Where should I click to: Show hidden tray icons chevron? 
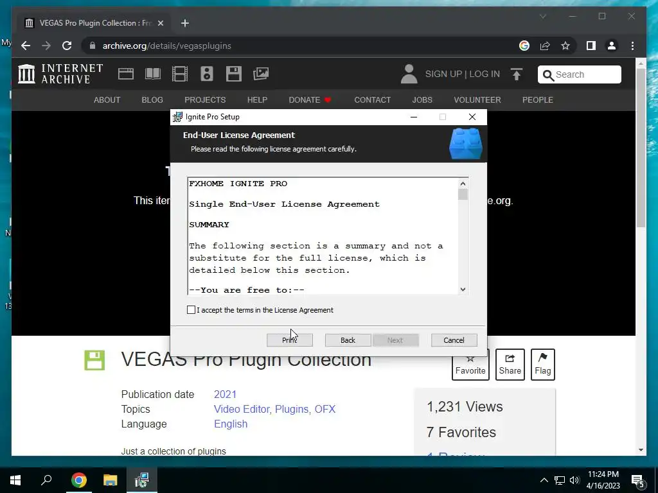pos(544,480)
